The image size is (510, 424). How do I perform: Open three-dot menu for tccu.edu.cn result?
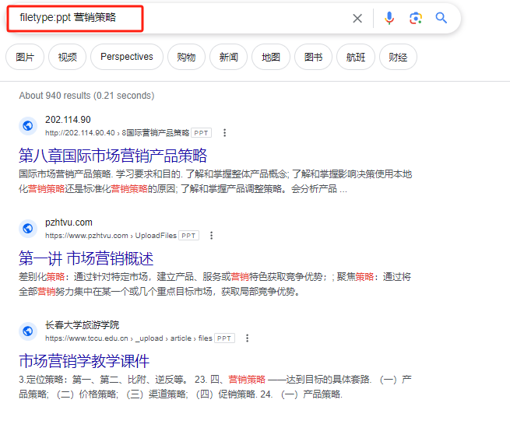(x=247, y=338)
